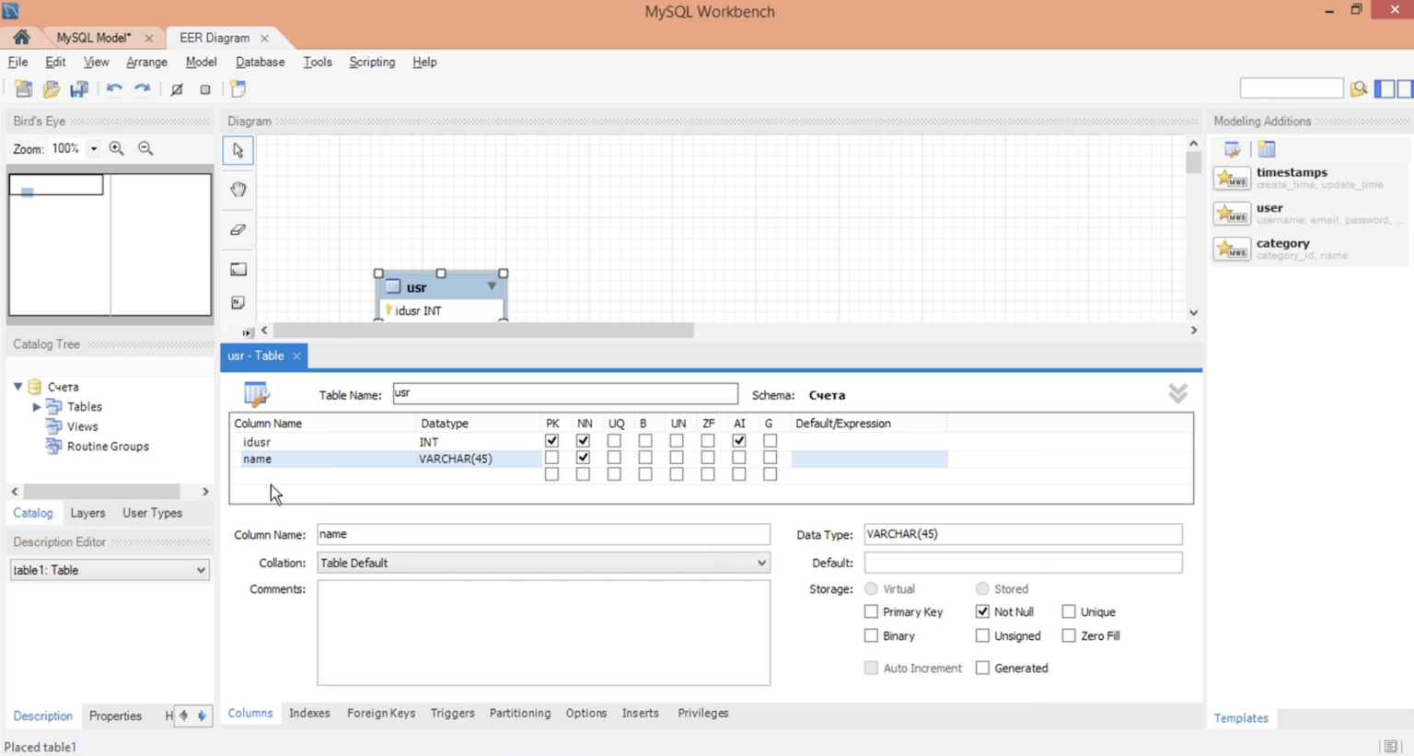The height and width of the screenshot is (756, 1414).
Task: Select the eraser tool
Action: coord(238,229)
